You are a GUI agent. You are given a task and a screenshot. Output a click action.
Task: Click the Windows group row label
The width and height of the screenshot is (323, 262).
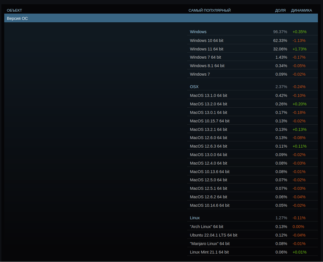tap(198, 32)
